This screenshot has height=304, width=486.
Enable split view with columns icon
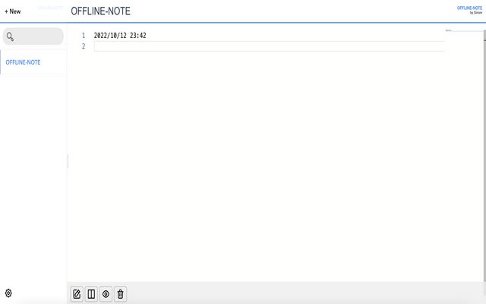pos(91,294)
